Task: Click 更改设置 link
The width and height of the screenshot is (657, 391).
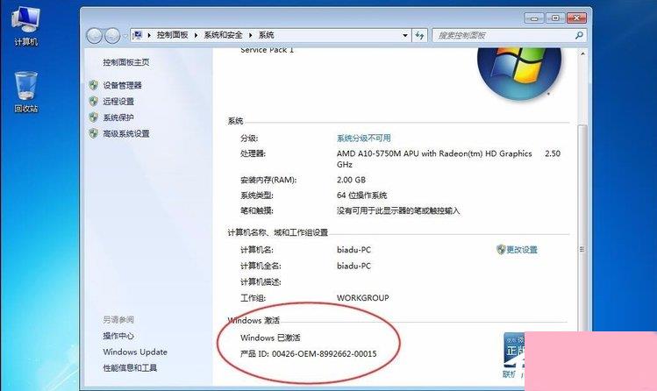Action: [x=522, y=250]
